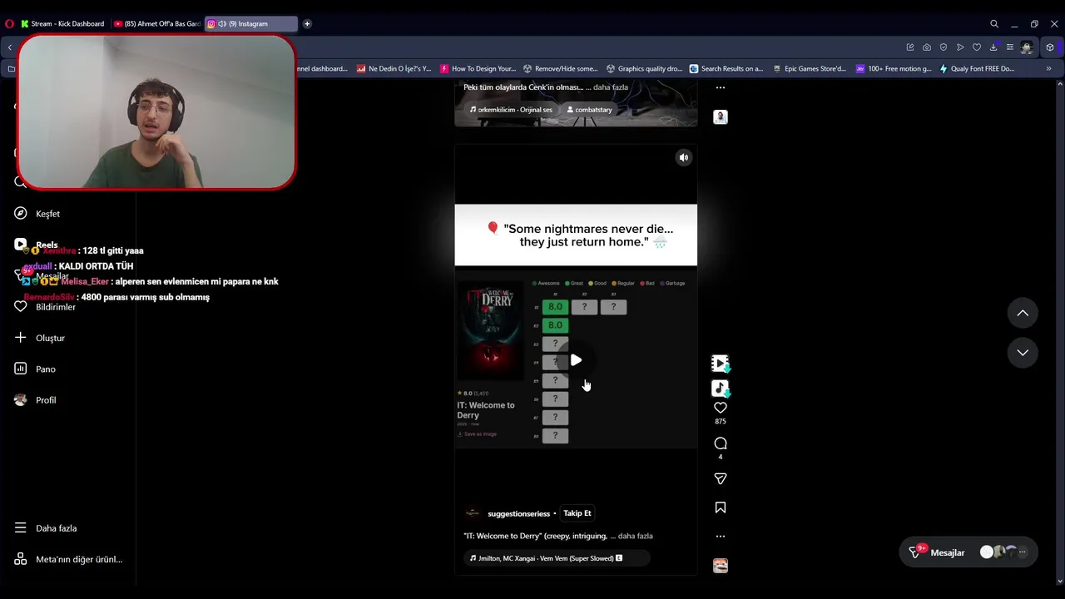Expand the caption with daha fazla under suggestionseriess
The image size is (1065, 599).
coord(635,536)
